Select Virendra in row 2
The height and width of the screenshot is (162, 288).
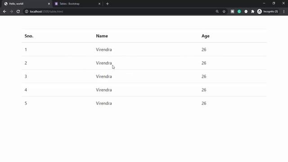[104, 63]
